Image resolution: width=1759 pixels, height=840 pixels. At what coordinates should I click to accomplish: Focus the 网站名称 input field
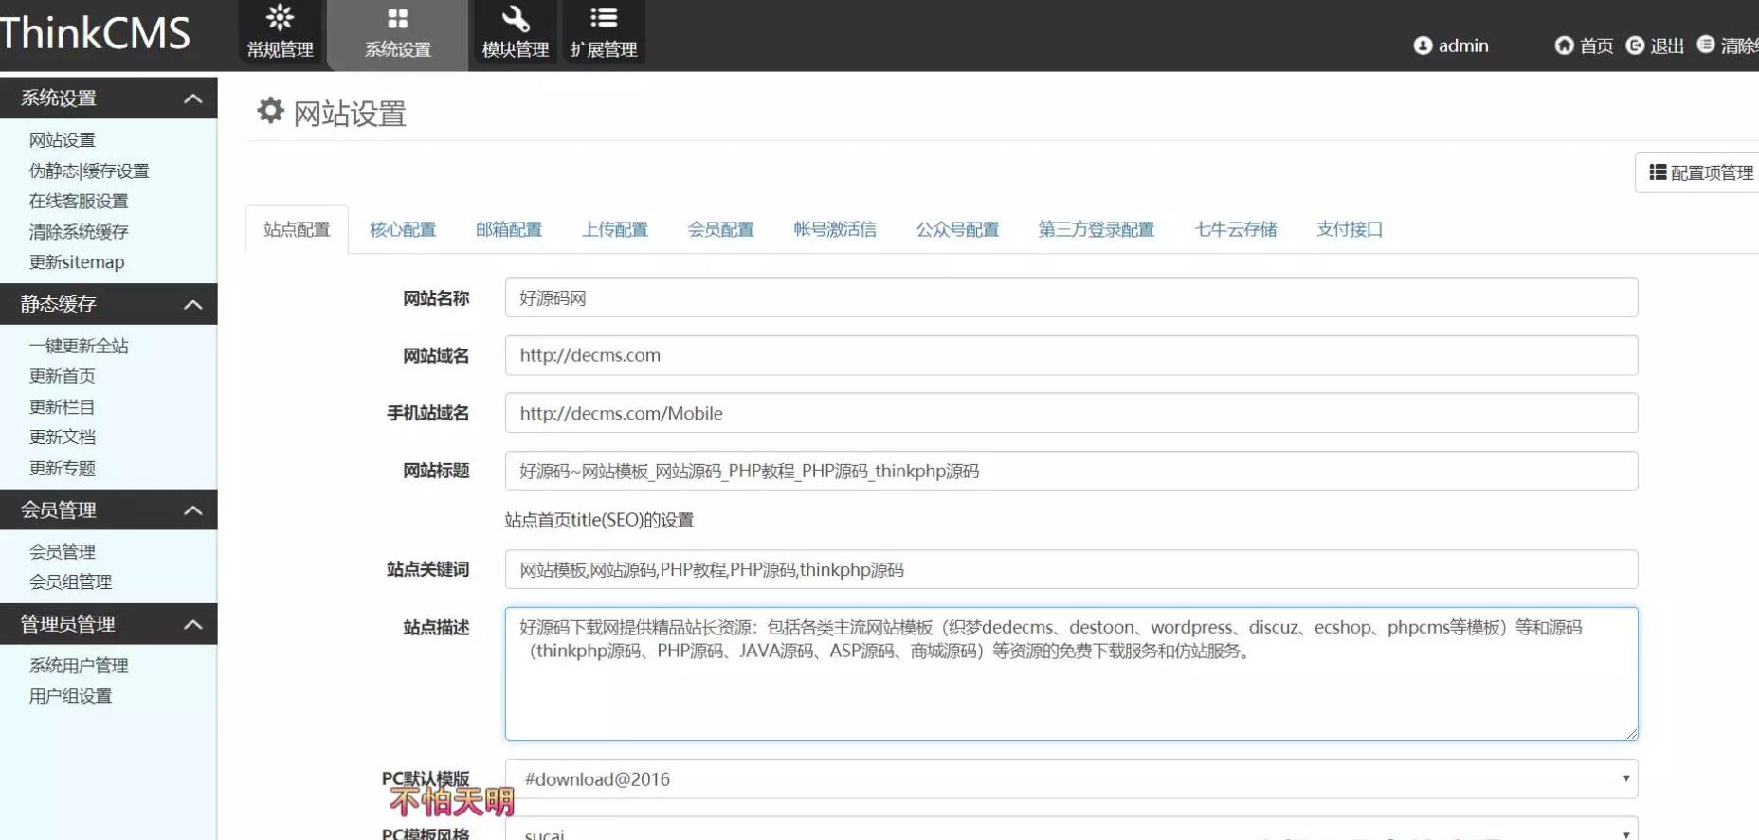tap(1071, 297)
